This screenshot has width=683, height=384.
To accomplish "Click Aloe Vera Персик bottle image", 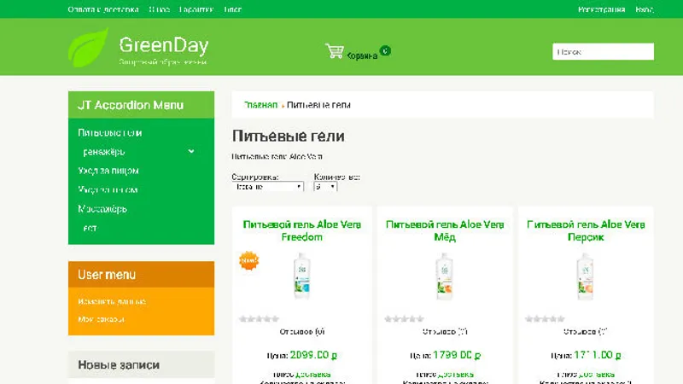I will 586,276.
